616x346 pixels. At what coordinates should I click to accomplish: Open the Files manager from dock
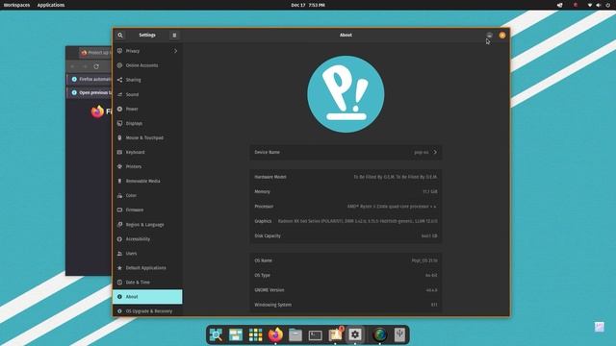295,335
